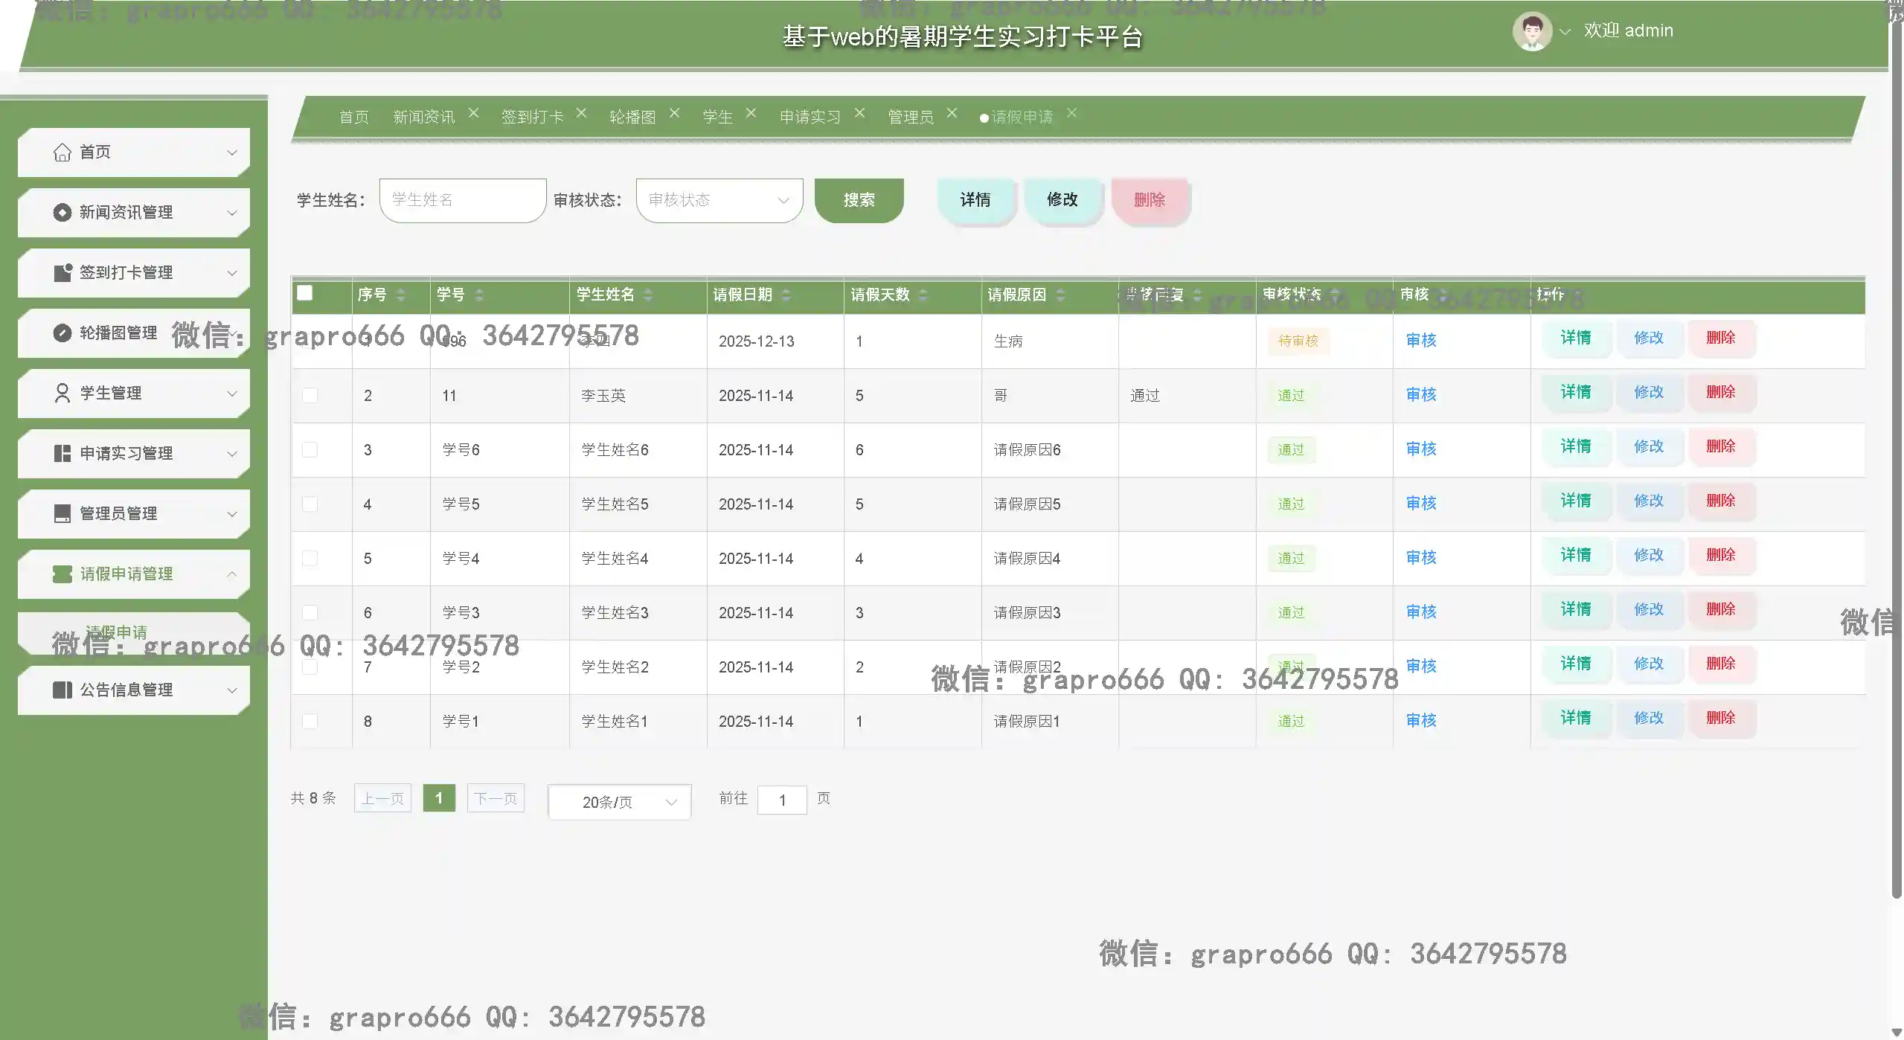Screen dimensions: 1904x1040
Task: Click the carousel icon for 轮播图管理
Action: 62,333
